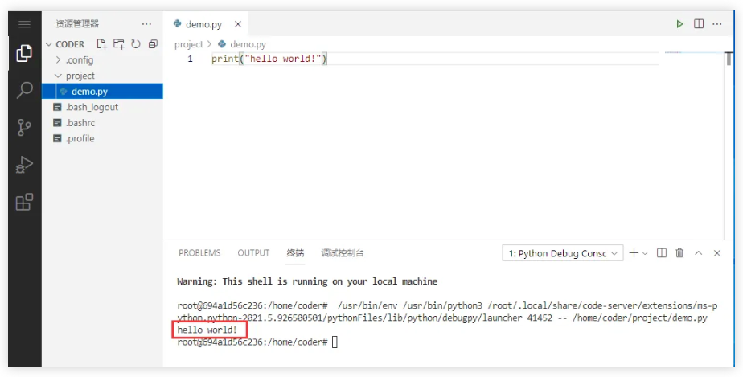
Task: Refresh the explorer file tree
Action: pyautogui.click(x=135, y=44)
